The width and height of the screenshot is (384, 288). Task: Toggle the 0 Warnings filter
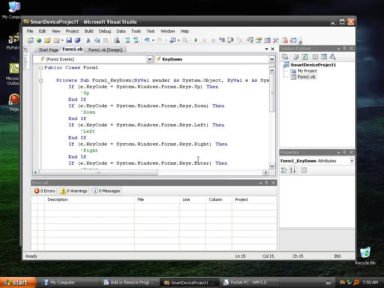pos(74,191)
